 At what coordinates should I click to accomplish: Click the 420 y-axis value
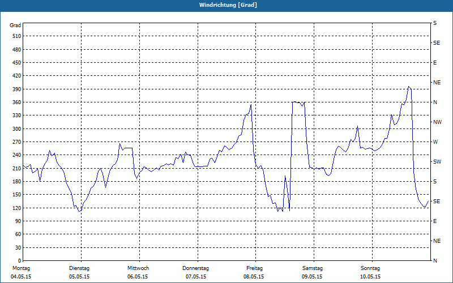pyautogui.click(x=17, y=76)
